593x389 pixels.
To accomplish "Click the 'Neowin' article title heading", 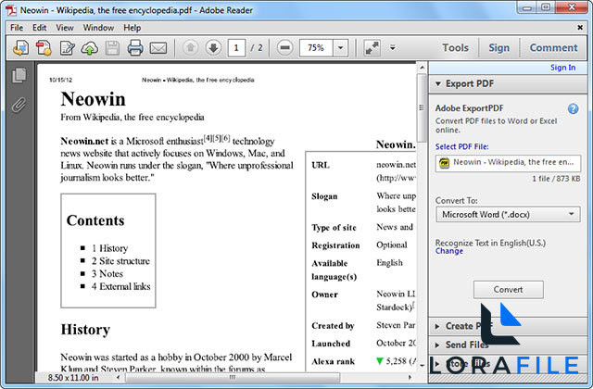I will (93, 99).
